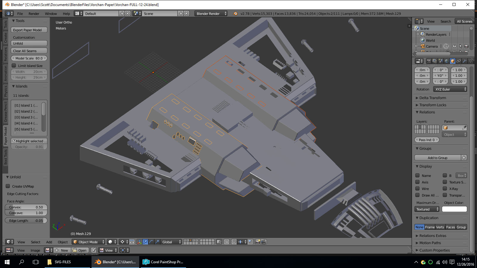The image size is (477, 268).
Task: Open the Render menu
Action: 34,13
